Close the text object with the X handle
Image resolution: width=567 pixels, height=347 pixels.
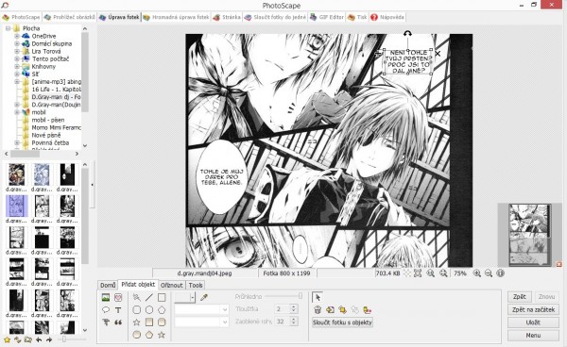438,54
